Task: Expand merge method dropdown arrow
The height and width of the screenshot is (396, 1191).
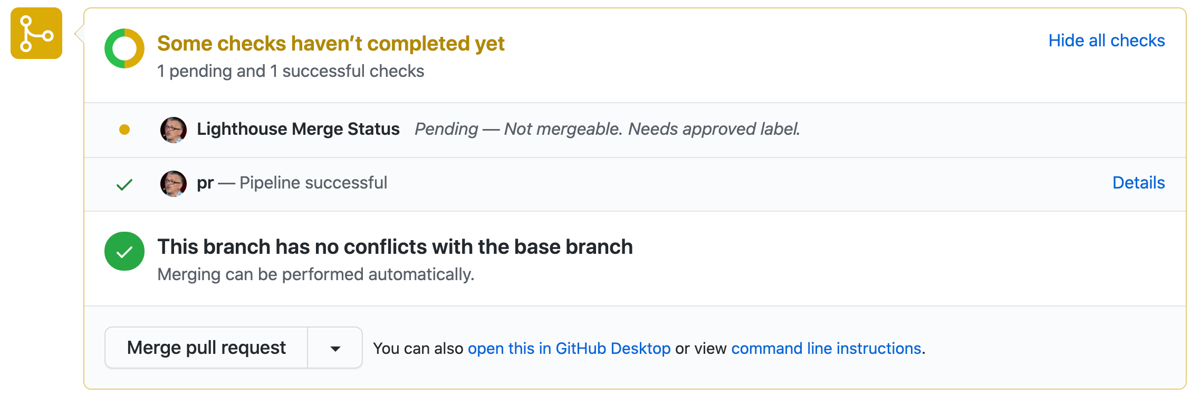Action: [x=335, y=348]
